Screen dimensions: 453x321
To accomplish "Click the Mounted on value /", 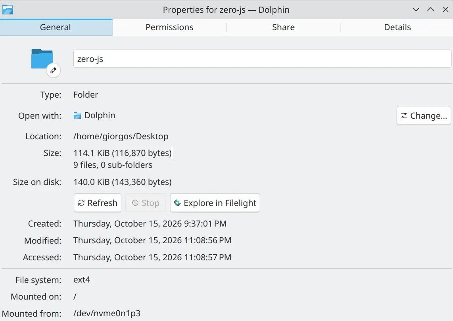I will pos(75,297).
